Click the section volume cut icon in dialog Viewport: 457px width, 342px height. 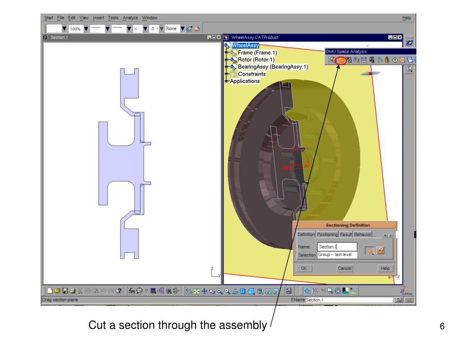click(380, 251)
